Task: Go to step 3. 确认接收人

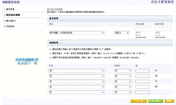Action: pos(24,21)
